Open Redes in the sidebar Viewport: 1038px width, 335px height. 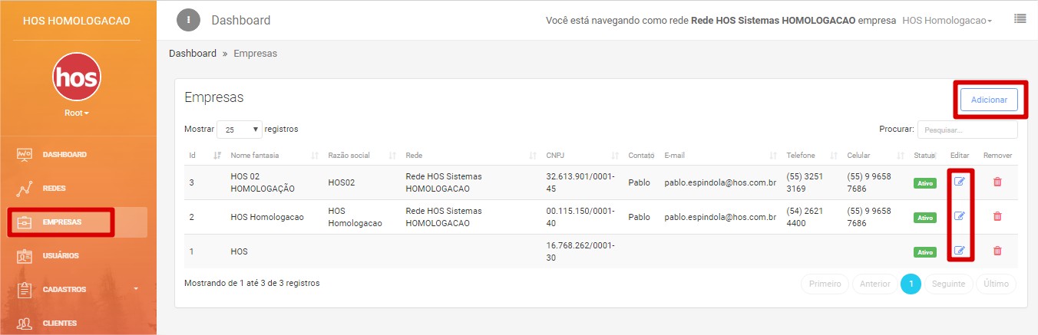pyautogui.click(x=54, y=189)
